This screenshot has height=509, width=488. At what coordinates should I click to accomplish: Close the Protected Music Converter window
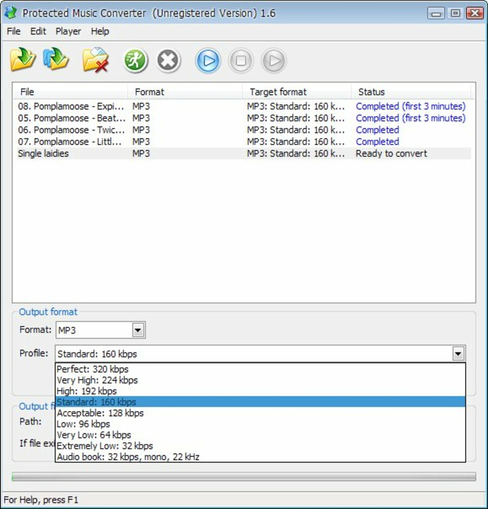[475, 13]
